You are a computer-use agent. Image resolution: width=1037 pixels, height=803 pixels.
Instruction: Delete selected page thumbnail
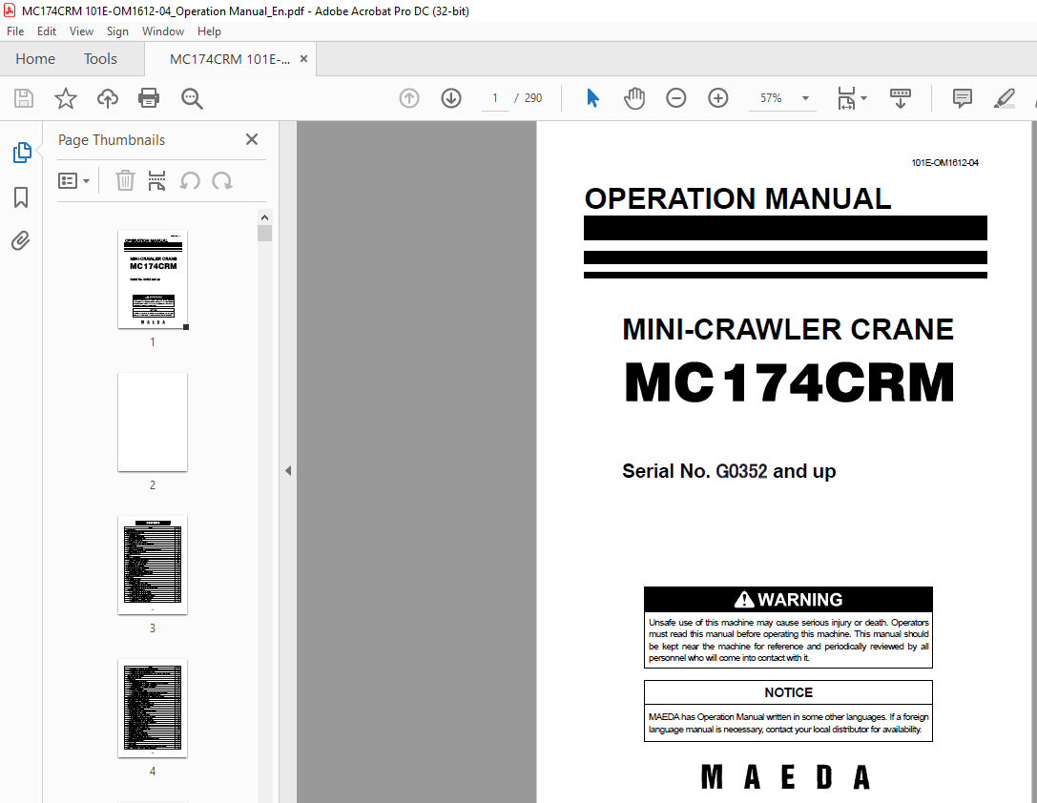tap(125, 180)
